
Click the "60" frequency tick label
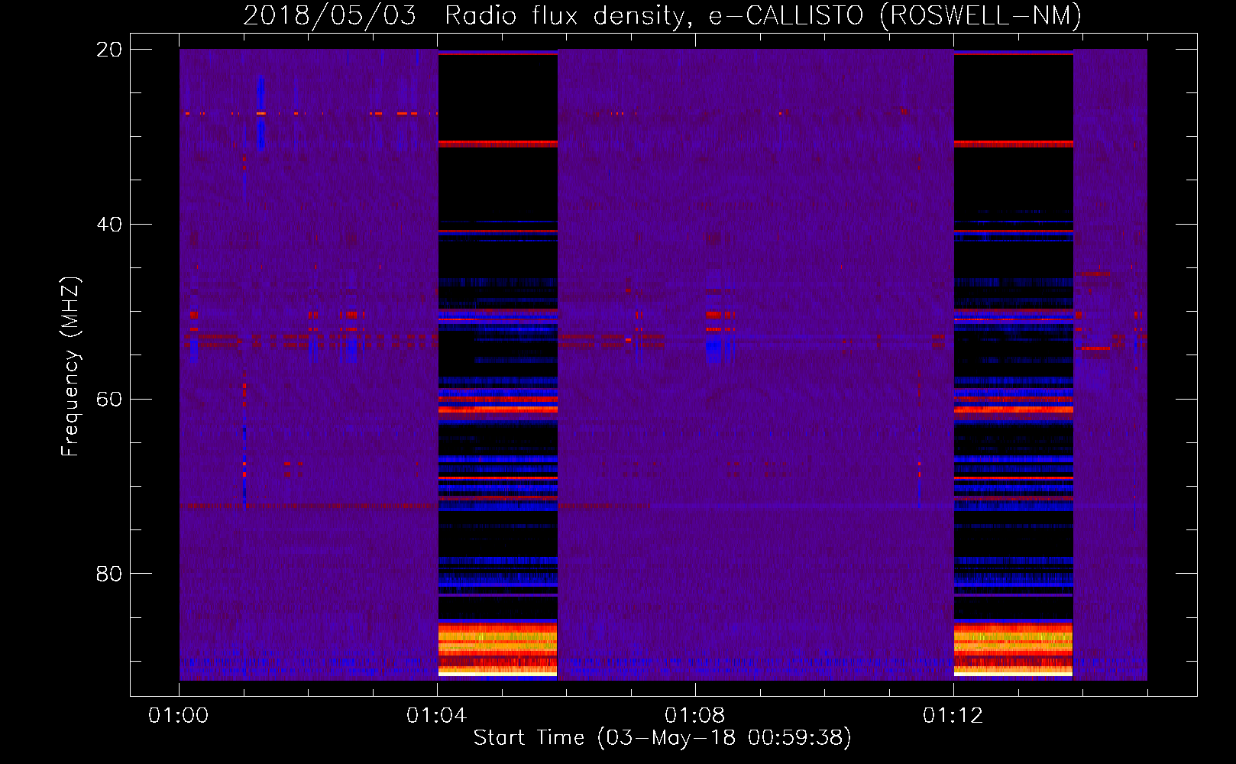pyautogui.click(x=109, y=400)
